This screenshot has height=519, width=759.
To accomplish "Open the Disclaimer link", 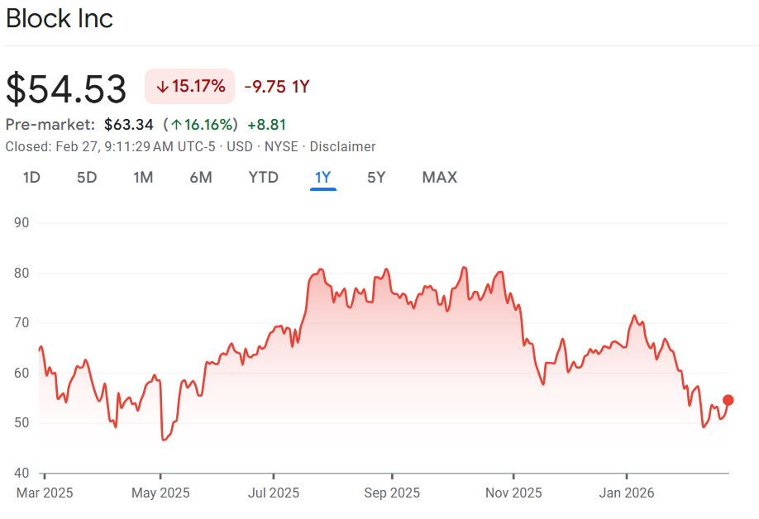I will [x=343, y=146].
